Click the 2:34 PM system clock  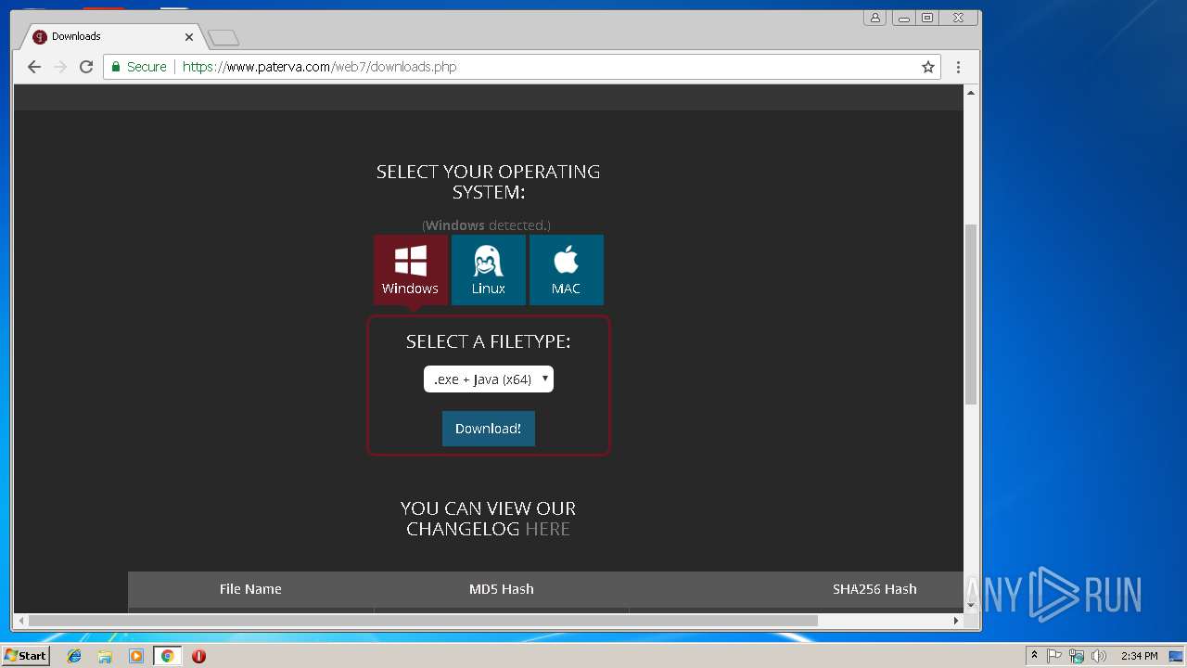pyautogui.click(x=1139, y=656)
